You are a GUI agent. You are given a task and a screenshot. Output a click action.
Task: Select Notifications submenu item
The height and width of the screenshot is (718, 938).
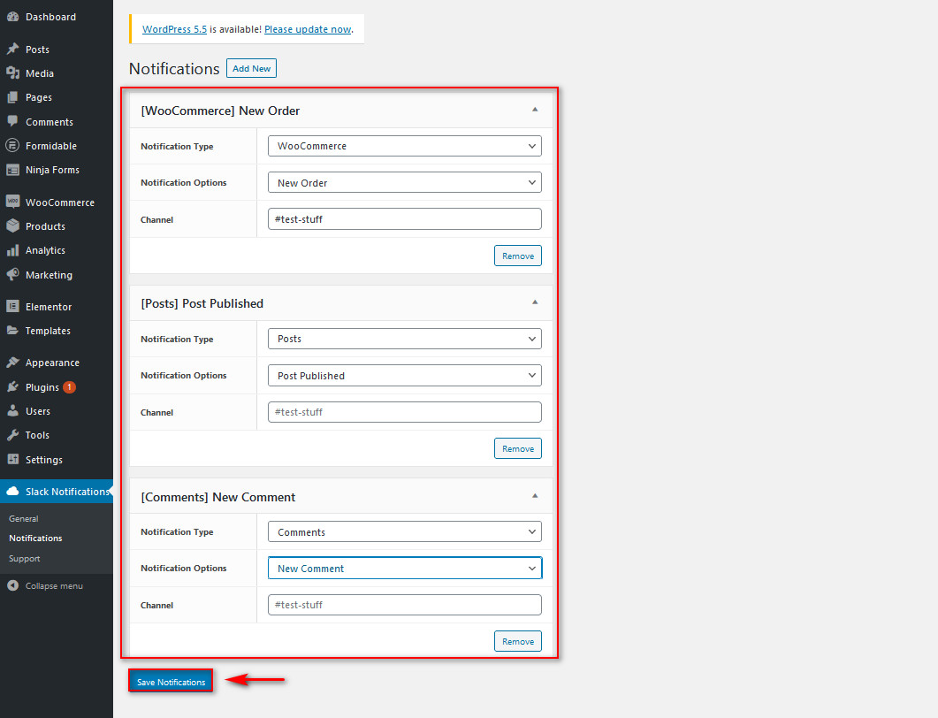(x=35, y=538)
